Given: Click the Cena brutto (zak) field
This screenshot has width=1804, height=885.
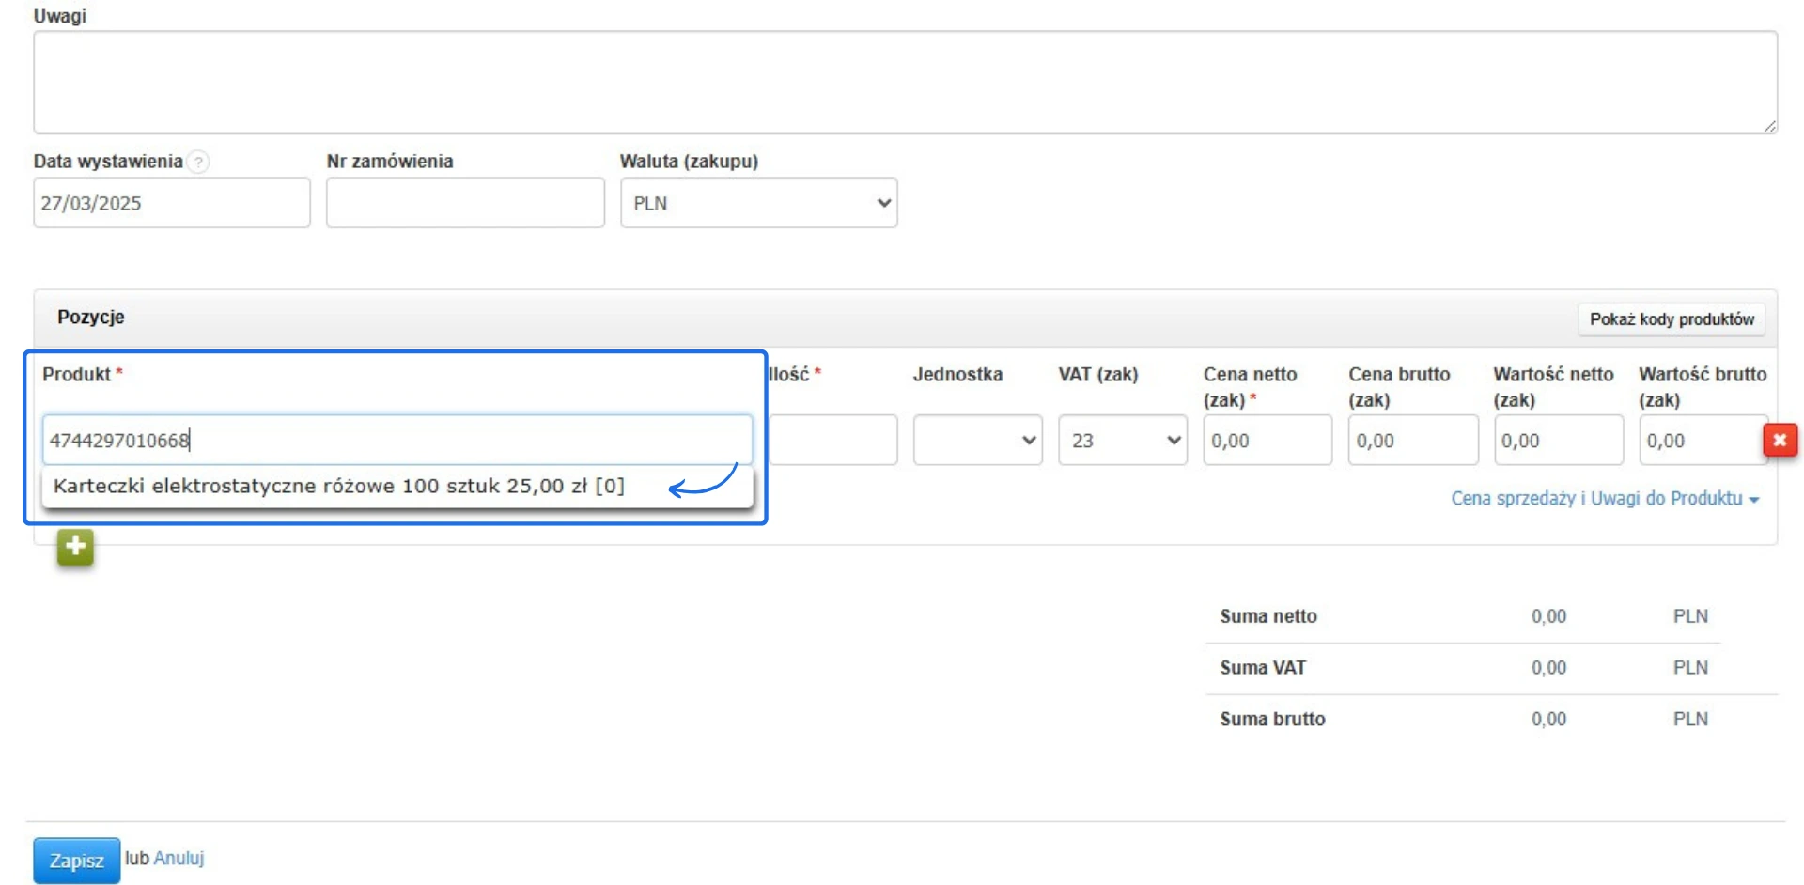Looking at the screenshot, I should click(x=1412, y=440).
